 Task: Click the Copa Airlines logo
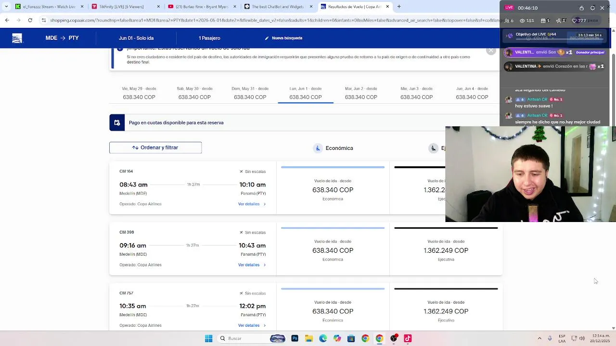[17, 38]
